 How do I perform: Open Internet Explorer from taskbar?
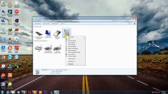click(8, 92)
